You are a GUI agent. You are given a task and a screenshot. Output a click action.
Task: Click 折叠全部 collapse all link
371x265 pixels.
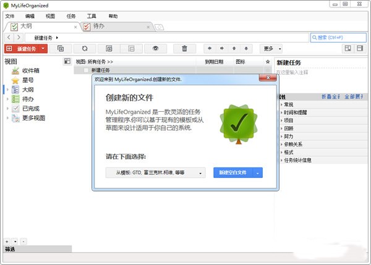click(331, 97)
